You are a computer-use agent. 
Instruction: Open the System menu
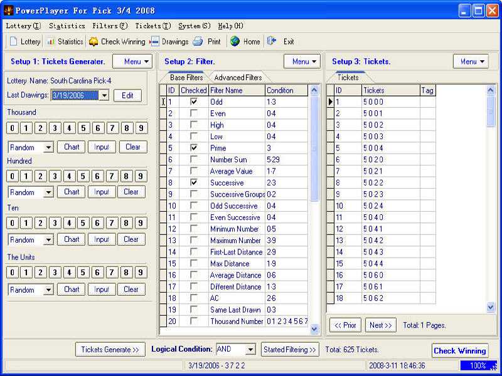point(195,26)
